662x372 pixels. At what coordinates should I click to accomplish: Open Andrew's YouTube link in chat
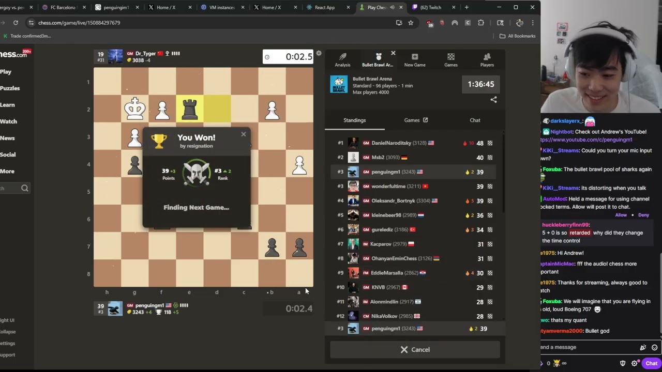click(x=587, y=140)
